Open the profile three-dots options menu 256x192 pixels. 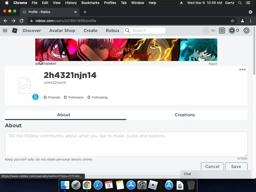pos(242,69)
